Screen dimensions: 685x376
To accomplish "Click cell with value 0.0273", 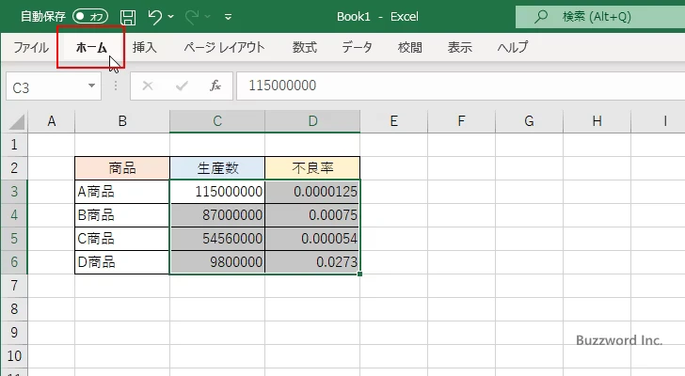I will tap(312, 262).
